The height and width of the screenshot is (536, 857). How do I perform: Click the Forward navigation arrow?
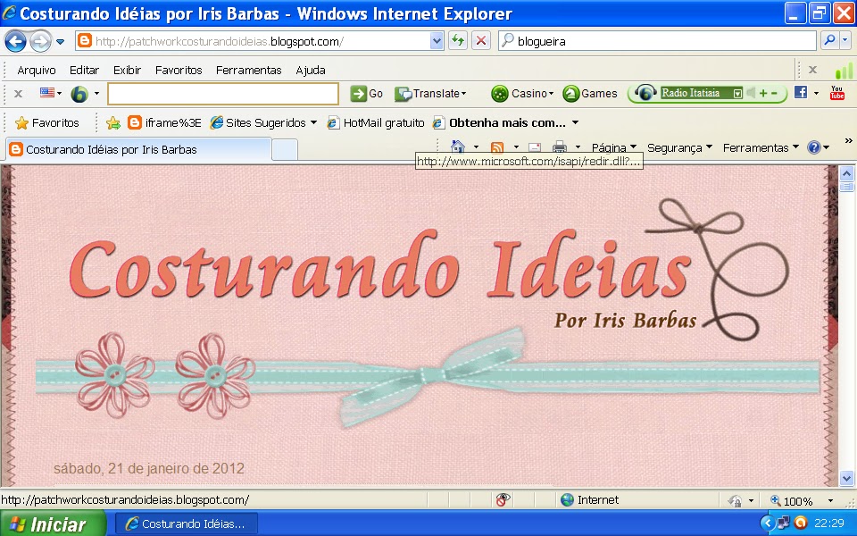click(40, 41)
